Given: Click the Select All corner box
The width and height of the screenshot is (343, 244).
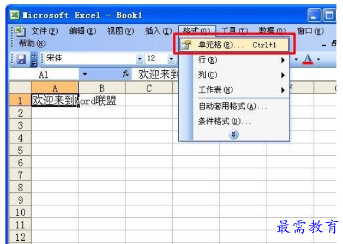Looking at the screenshot, I should tap(20, 88).
